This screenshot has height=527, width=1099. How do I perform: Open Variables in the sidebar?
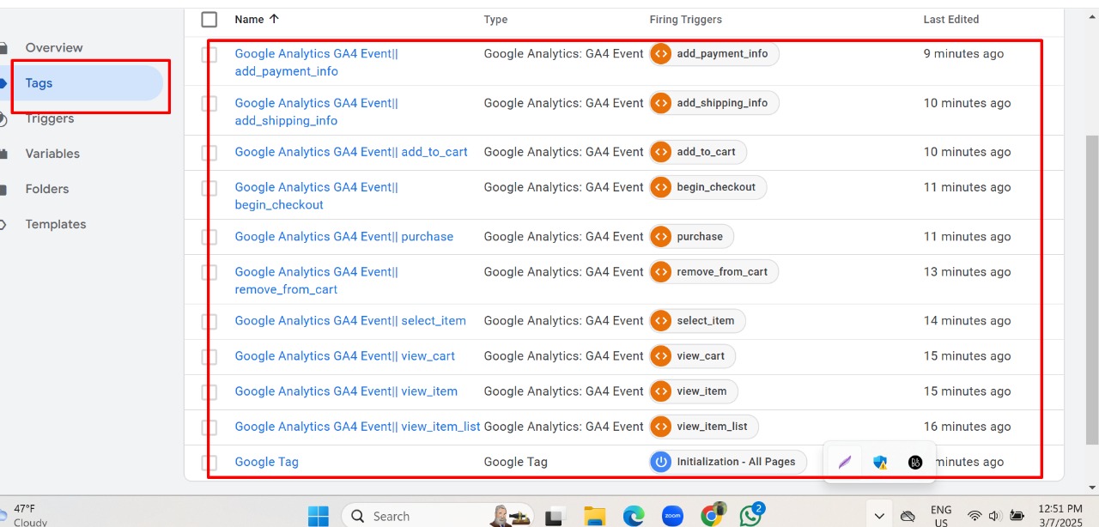[x=52, y=154]
